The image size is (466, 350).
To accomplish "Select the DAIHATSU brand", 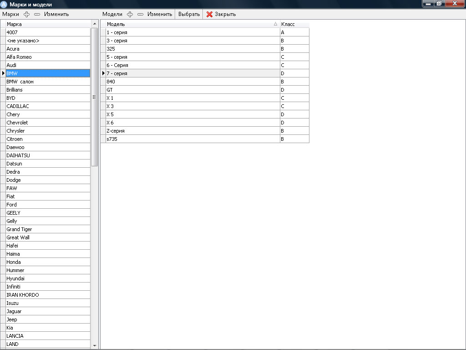I will click(x=48, y=155).
